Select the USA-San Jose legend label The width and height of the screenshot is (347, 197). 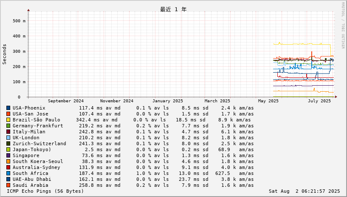point(30,114)
